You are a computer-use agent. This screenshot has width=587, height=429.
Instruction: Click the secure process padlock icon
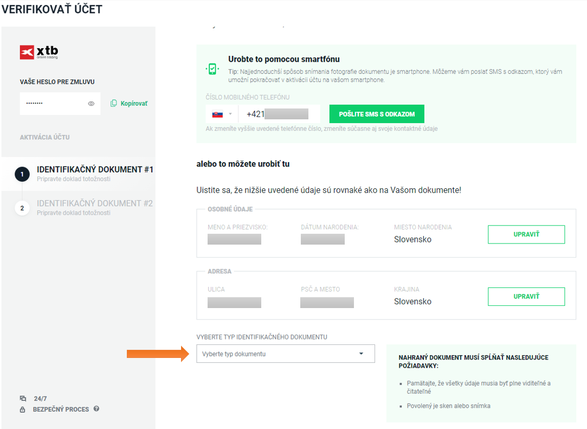tap(23, 409)
